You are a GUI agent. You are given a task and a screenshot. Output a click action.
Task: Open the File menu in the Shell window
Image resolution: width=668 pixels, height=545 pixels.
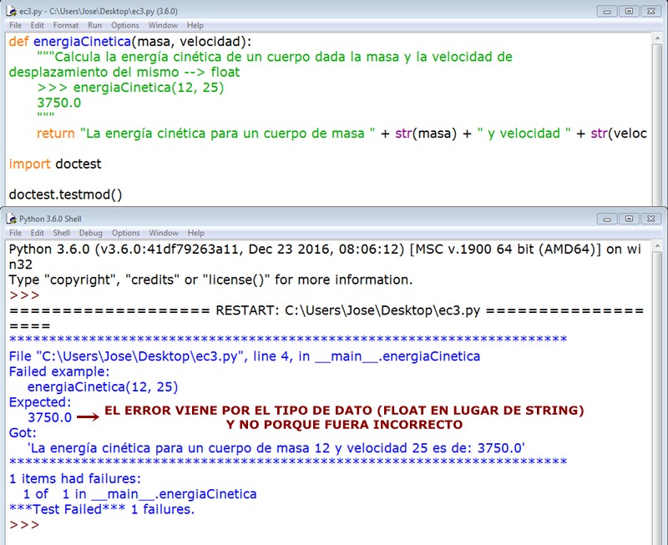(15, 233)
